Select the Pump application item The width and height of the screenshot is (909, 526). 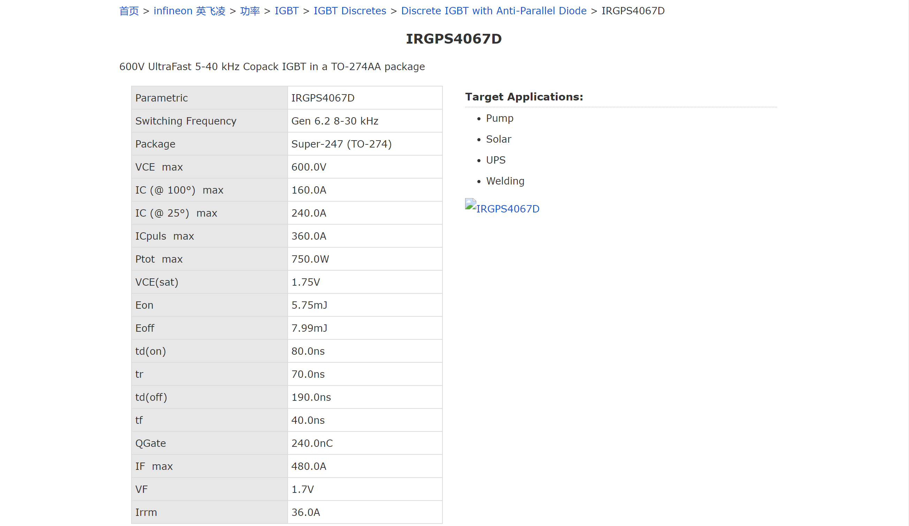point(500,118)
